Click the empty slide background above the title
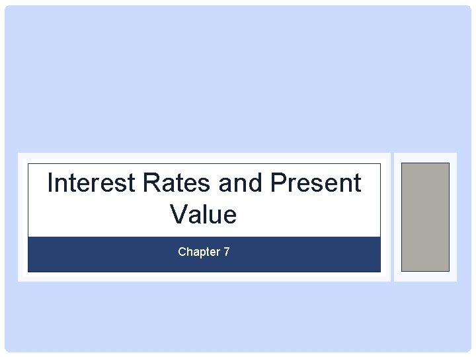The width and height of the screenshot is (476, 357). point(238,79)
